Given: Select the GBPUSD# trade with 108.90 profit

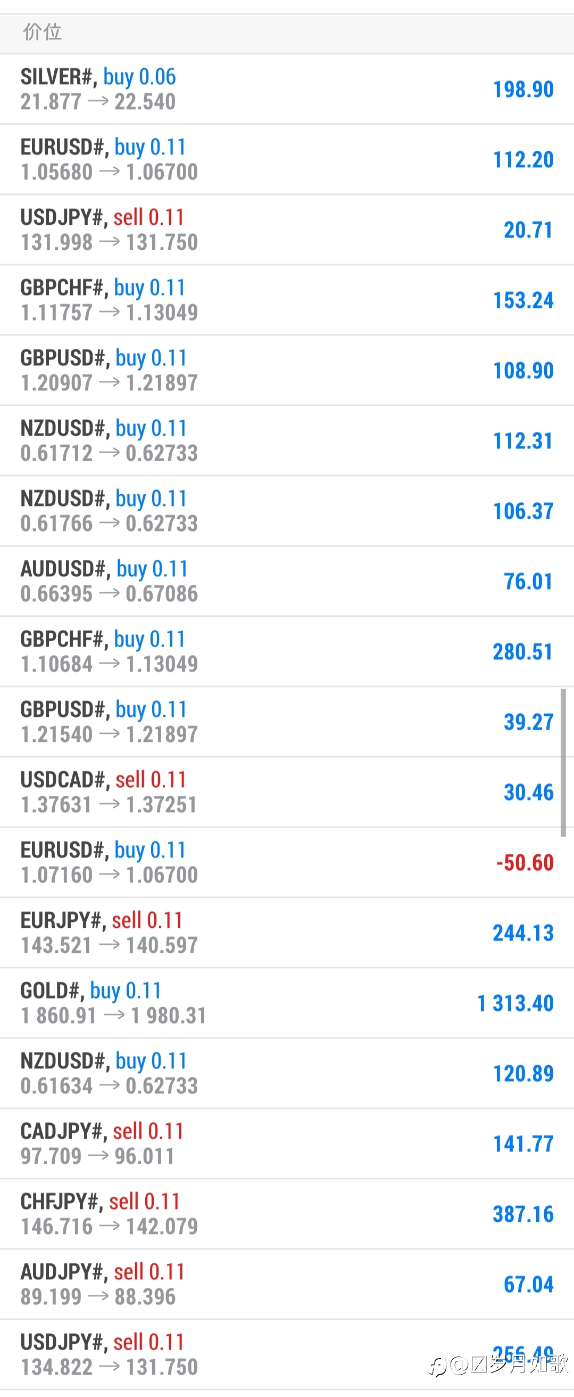Looking at the screenshot, I should (x=287, y=370).
